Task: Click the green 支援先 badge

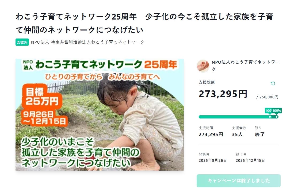Action: point(22,42)
